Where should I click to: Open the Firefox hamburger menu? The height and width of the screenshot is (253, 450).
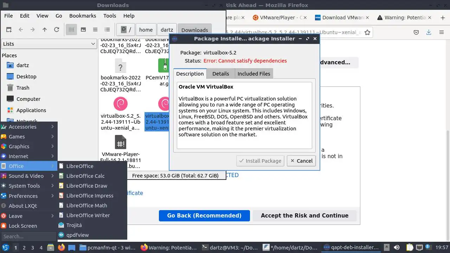[441, 32]
